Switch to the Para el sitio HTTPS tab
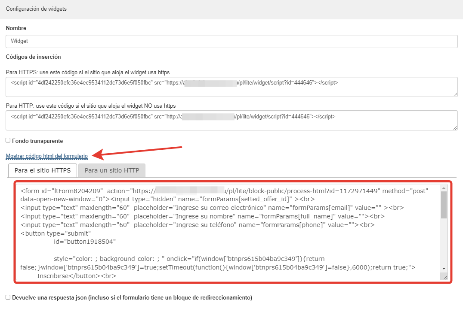The height and width of the screenshot is (321, 463). (43, 170)
